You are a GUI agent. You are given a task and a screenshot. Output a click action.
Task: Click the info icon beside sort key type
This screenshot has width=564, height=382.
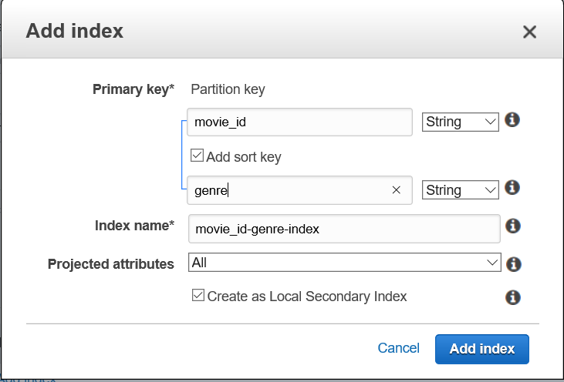click(511, 188)
